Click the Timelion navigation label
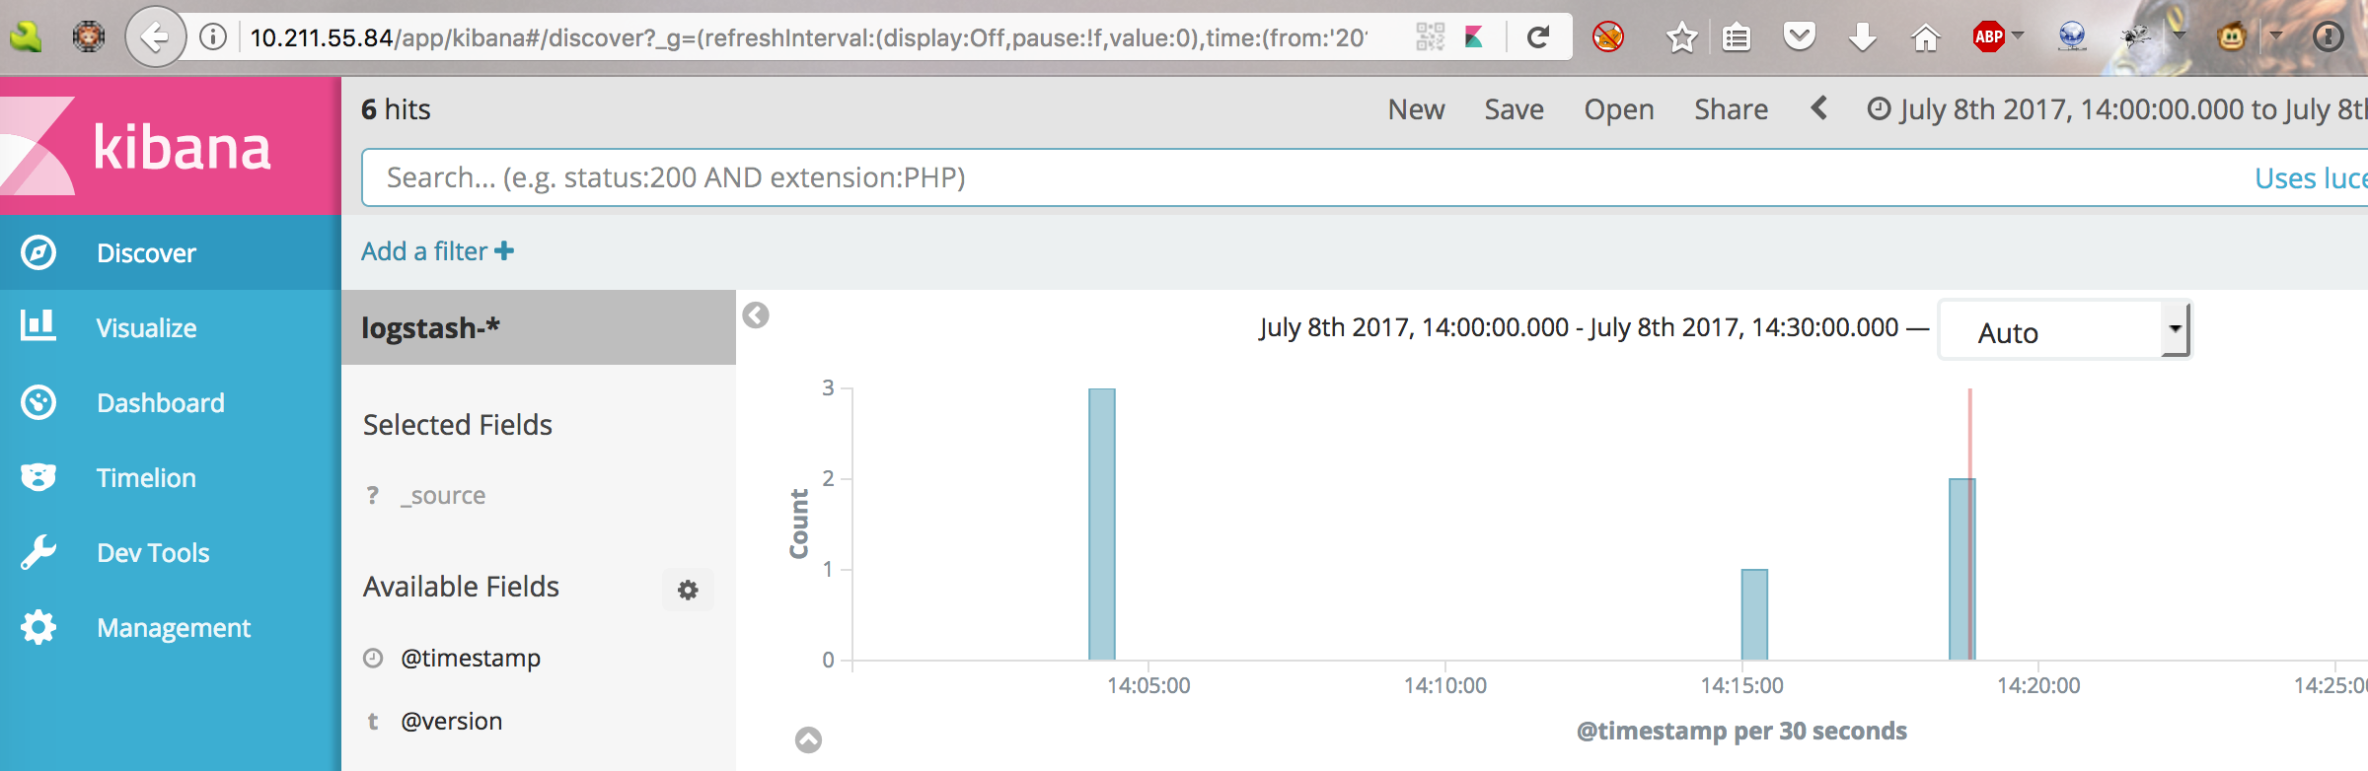The width and height of the screenshot is (2368, 771). click(146, 477)
